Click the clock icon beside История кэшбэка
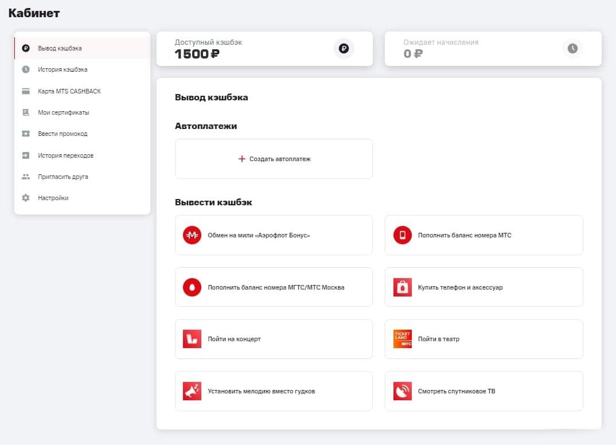The width and height of the screenshot is (616, 445). (x=26, y=69)
